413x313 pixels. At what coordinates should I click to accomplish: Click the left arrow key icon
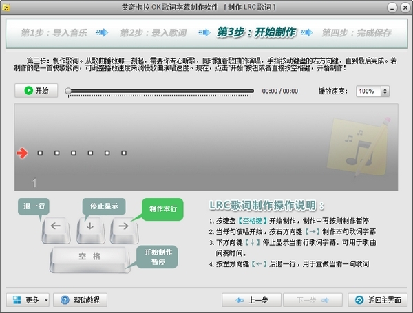pyautogui.click(x=56, y=226)
